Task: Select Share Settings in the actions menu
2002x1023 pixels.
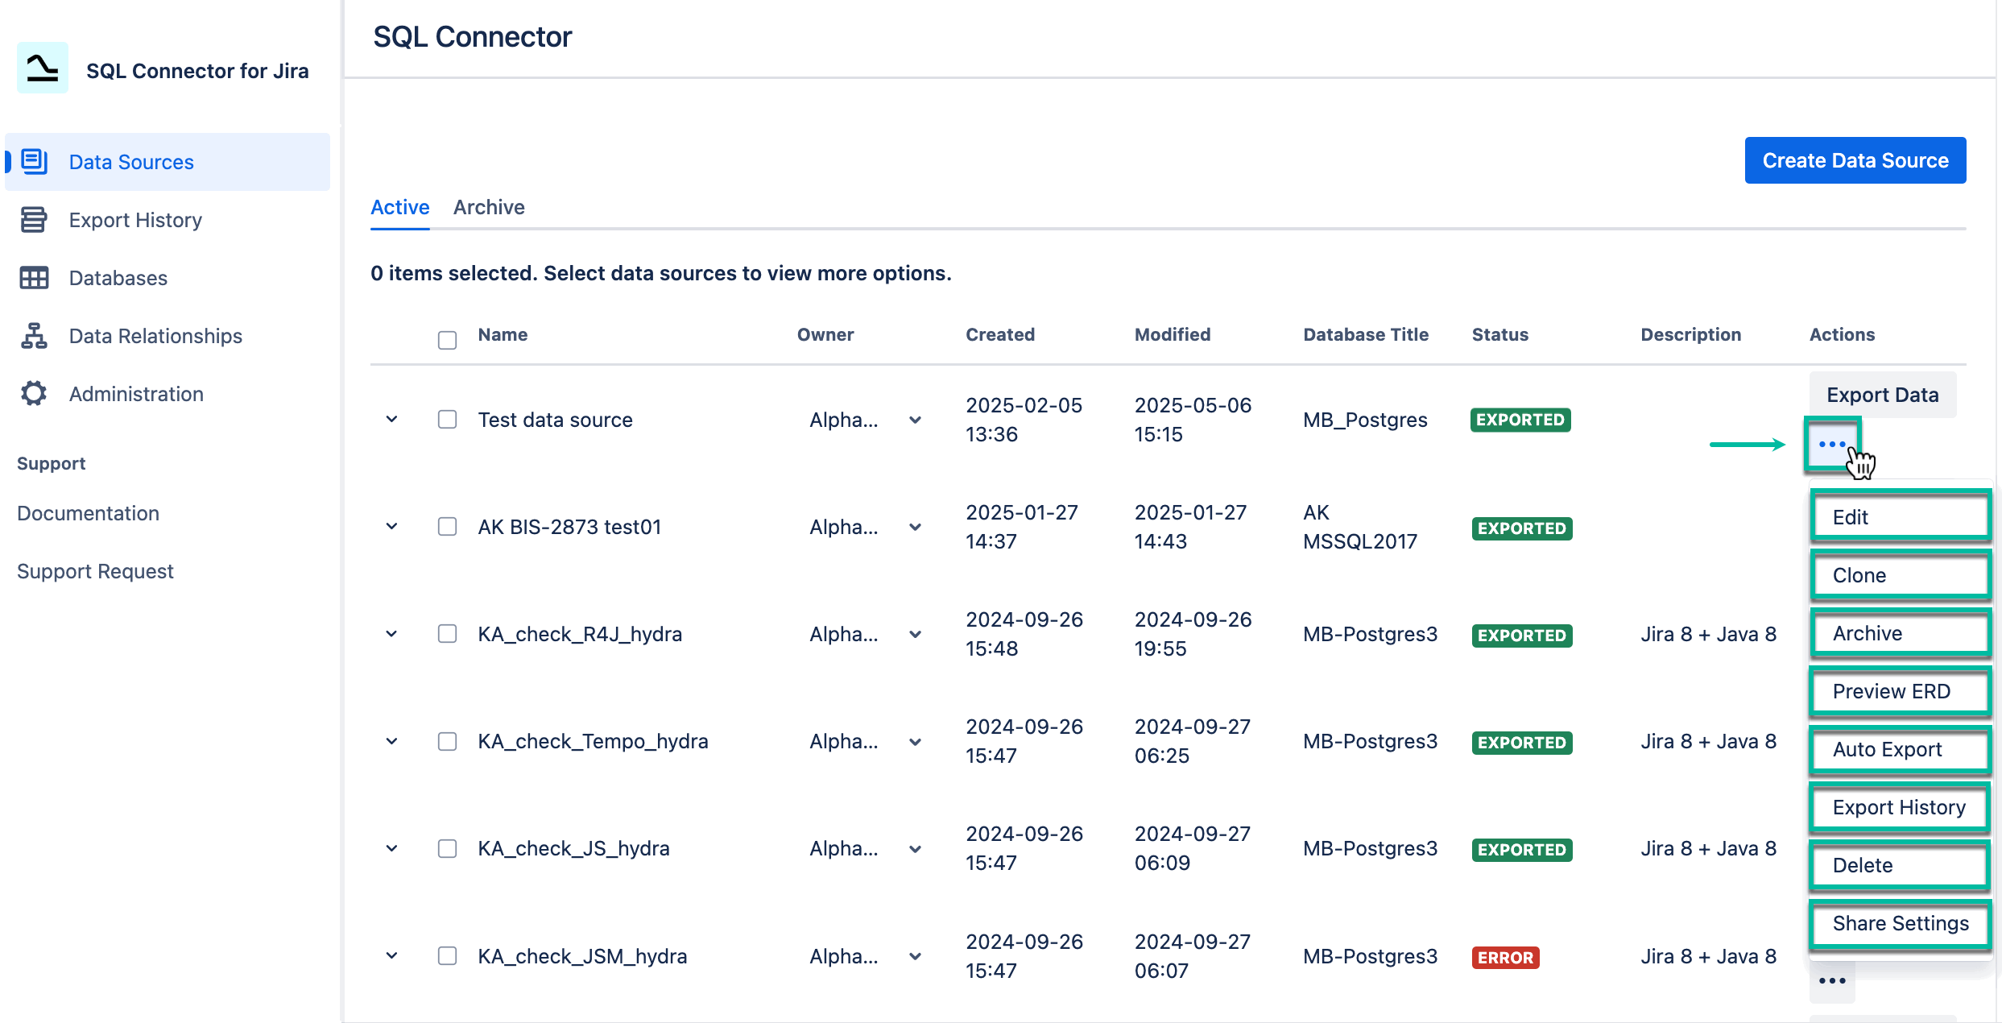Action: point(1900,923)
